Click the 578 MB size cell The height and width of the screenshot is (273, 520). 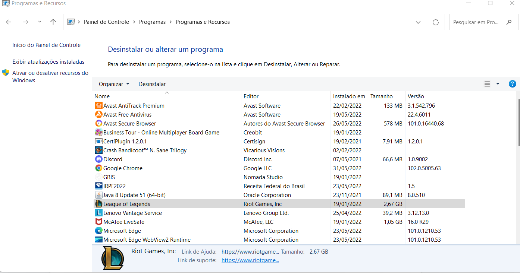393,124
